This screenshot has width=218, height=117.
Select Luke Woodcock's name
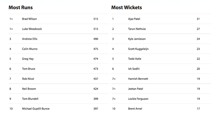click(x=32, y=29)
